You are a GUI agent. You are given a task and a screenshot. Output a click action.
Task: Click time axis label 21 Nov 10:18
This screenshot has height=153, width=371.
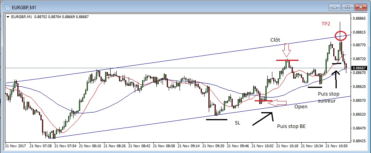click(x=288, y=146)
